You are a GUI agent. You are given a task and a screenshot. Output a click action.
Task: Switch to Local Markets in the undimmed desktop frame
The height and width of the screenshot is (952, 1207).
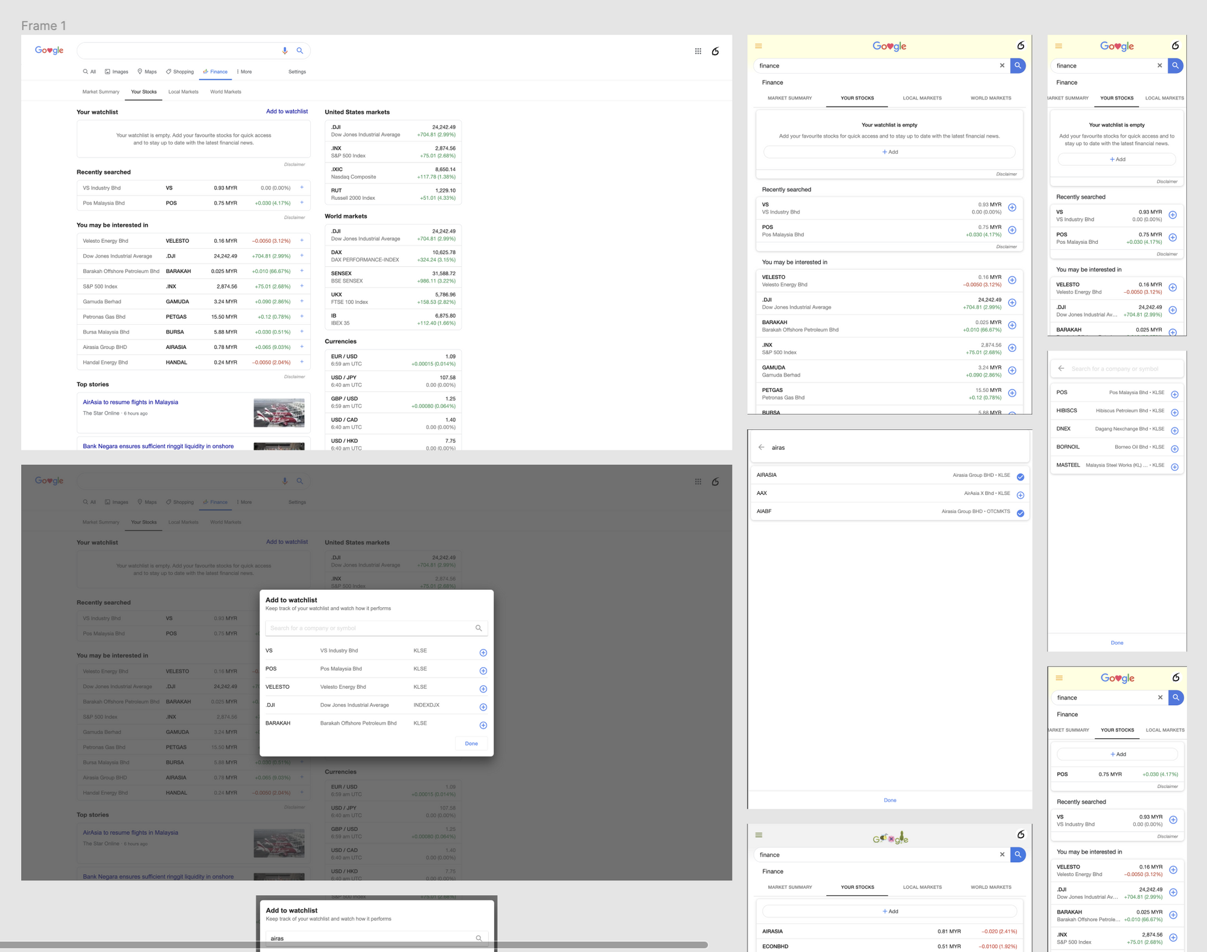pos(183,92)
